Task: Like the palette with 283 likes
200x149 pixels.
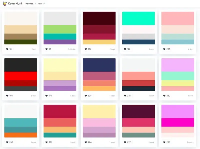Action: [166, 49]
